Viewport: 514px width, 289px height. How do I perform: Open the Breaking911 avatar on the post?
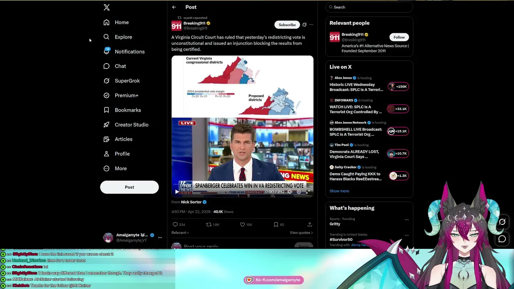point(176,26)
